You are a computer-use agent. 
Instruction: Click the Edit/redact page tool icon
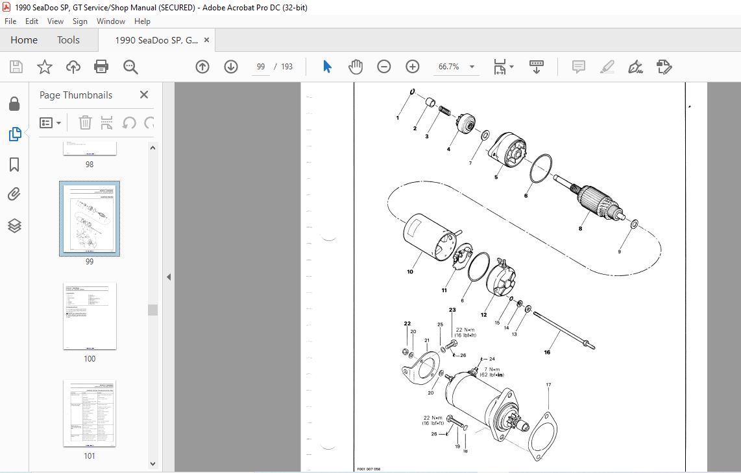[664, 67]
